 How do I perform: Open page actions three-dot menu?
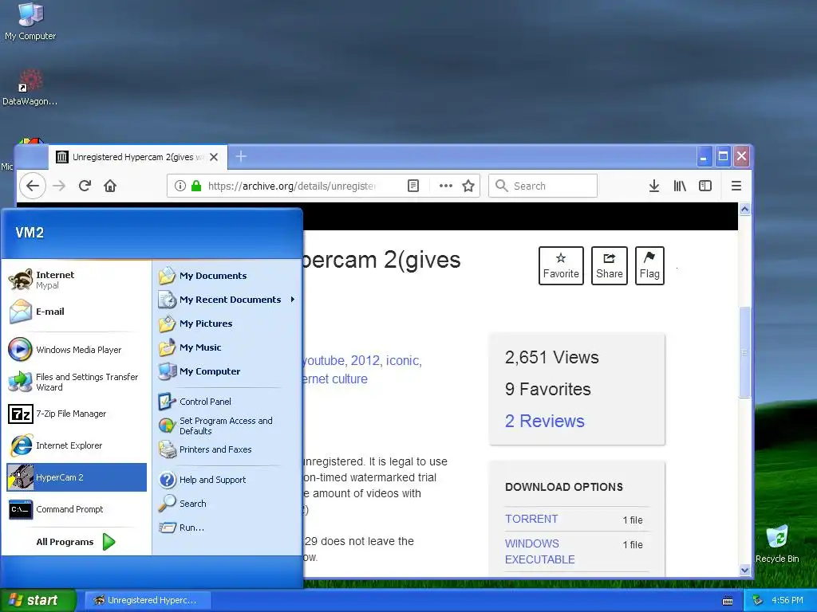[x=445, y=186]
